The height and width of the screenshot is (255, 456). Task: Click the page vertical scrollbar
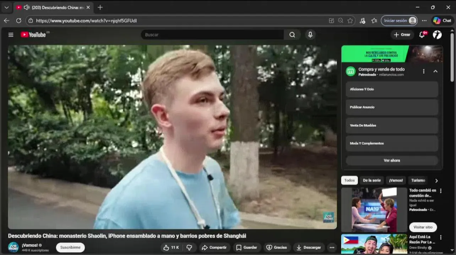click(x=452, y=57)
